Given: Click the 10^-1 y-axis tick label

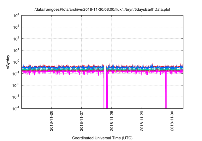Looking at the screenshot, I should 16,74.
